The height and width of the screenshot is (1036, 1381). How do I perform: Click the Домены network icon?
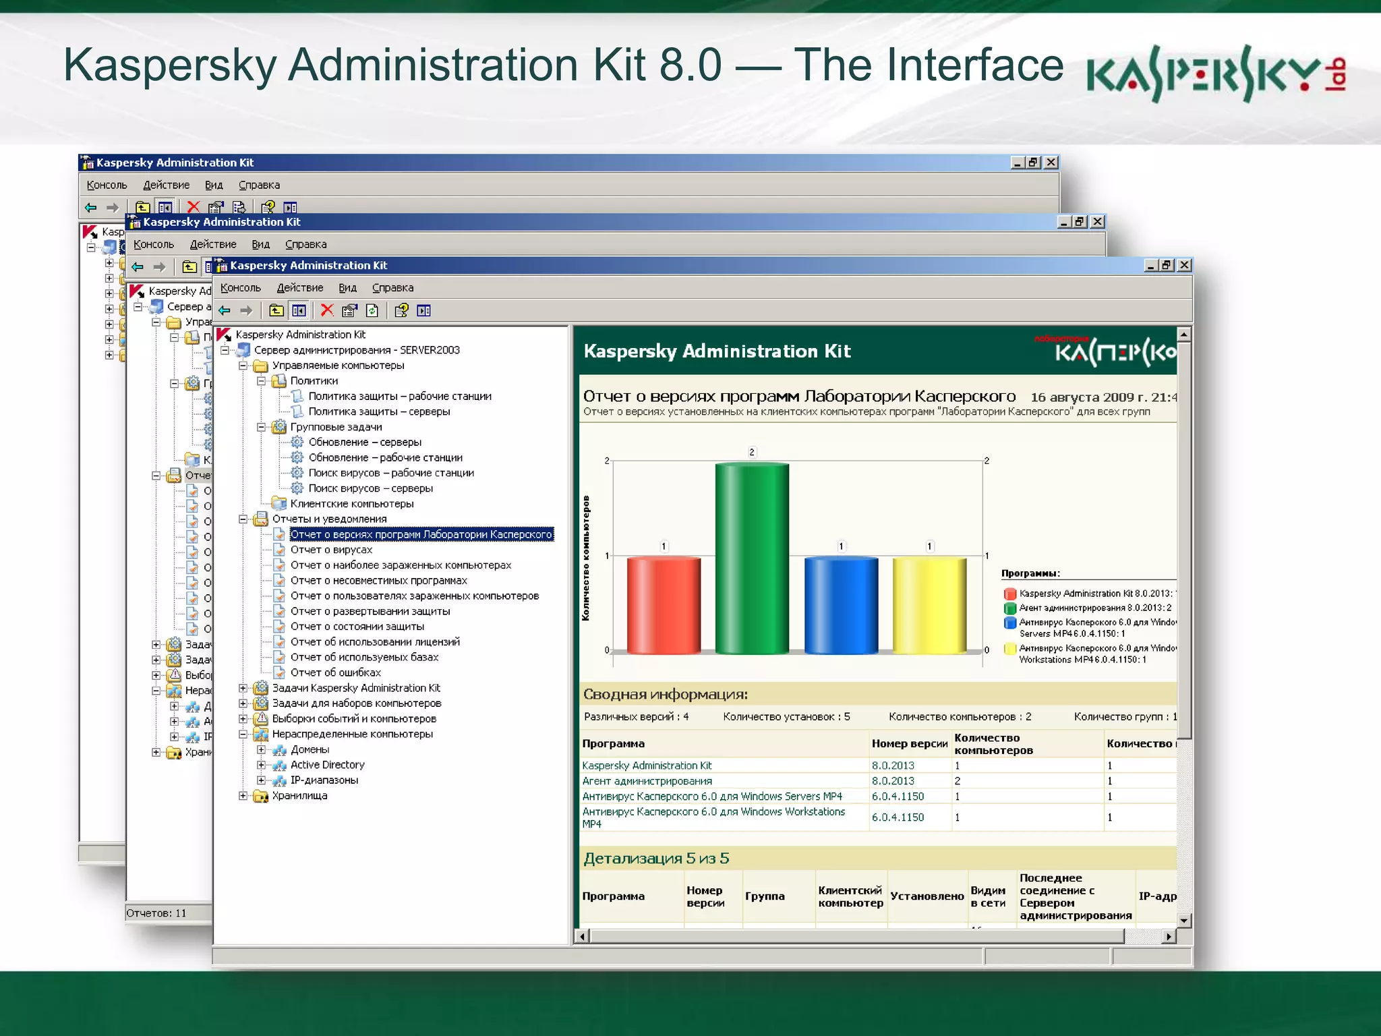coord(279,750)
